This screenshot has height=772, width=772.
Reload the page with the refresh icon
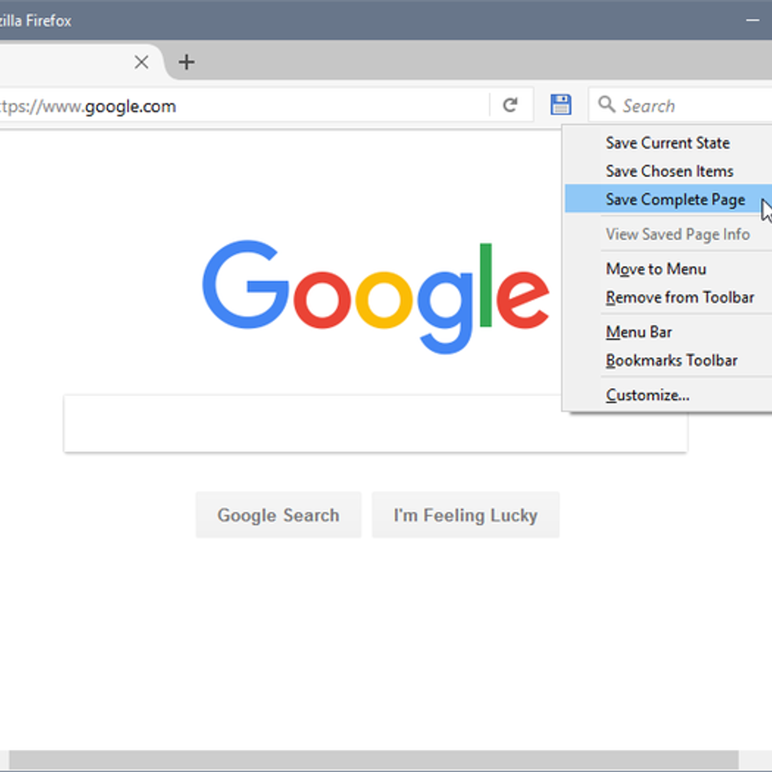(510, 105)
